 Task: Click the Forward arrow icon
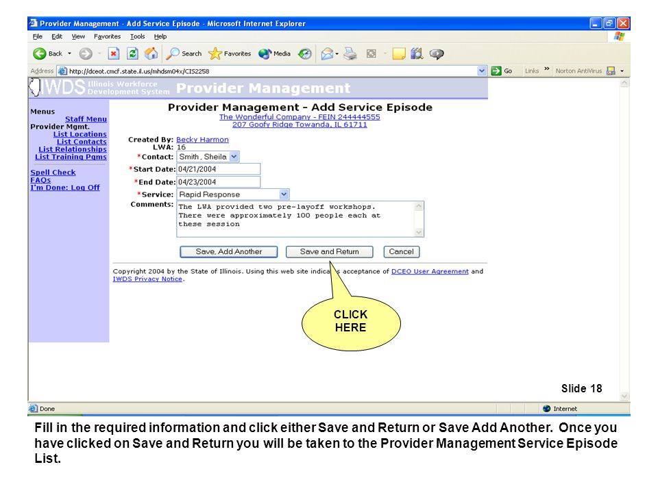click(86, 53)
